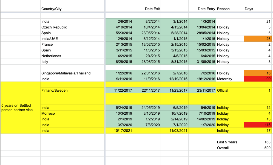The height and width of the screenshot is (165, 273).
Task: Click the date cell 1/22/2016
Action: (119, 73)
